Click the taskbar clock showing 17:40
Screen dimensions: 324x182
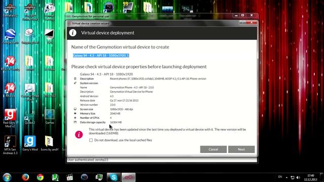tap(310, 177)
